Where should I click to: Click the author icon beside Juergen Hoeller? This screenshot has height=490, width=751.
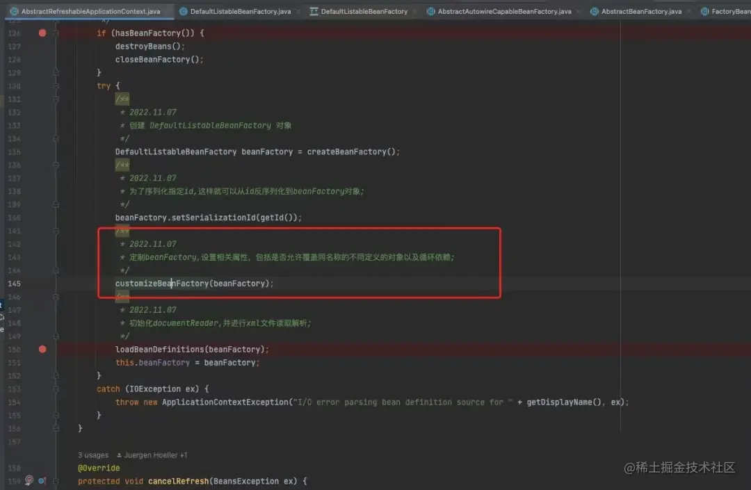[119, 455]
